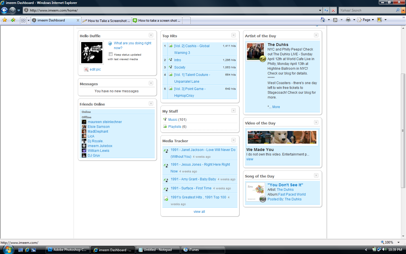Image resolution: width=406 pixels, height=254 pixels.
Task: Click the browser Forward button
Action: coord(12,10)
